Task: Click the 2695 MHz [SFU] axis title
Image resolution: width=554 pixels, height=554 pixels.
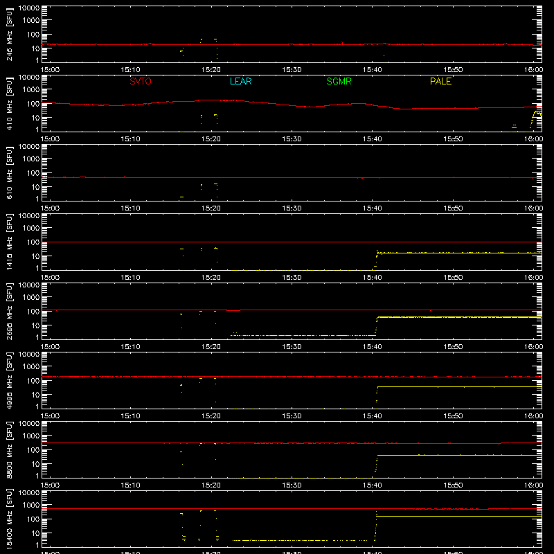Action: [10, 311]
